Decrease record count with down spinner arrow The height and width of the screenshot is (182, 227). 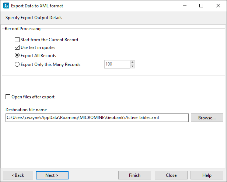pos(132,66)
